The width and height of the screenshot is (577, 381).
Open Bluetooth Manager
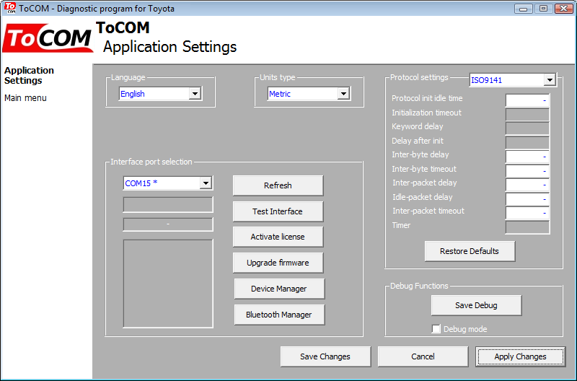point(279,315)
